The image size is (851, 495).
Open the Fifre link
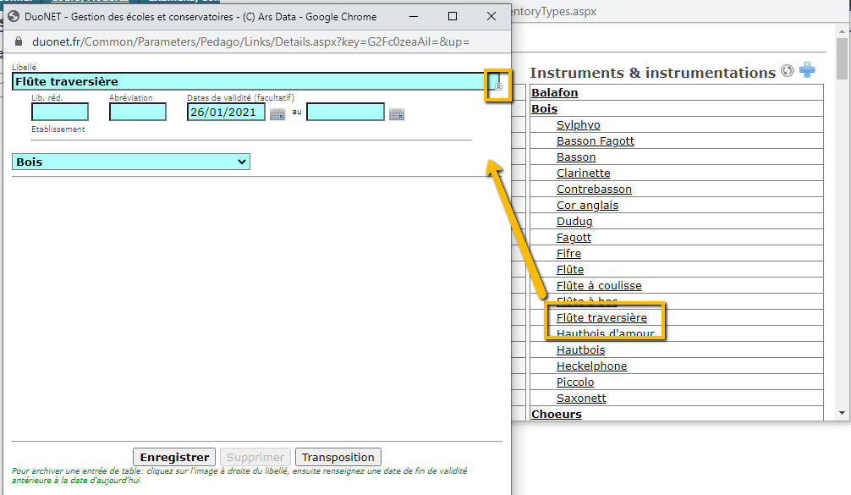click(568, 254)
